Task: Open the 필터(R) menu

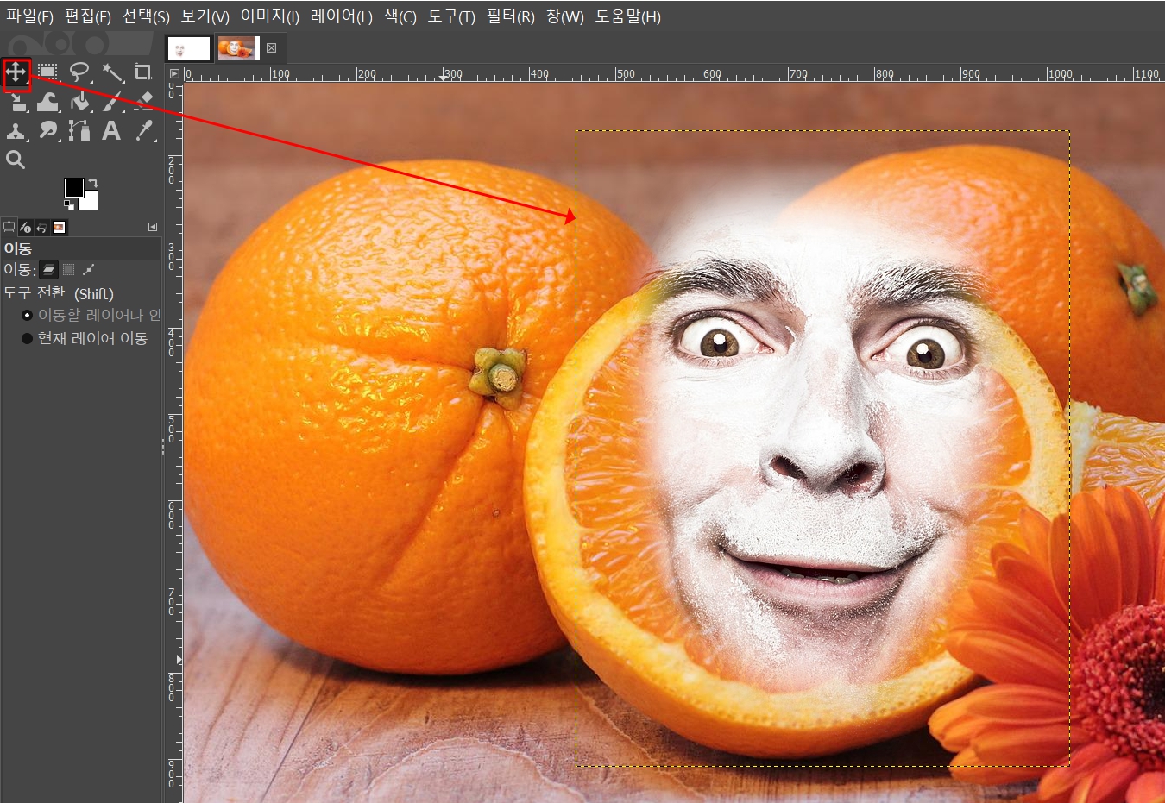Action: click(x=510, y=16)
